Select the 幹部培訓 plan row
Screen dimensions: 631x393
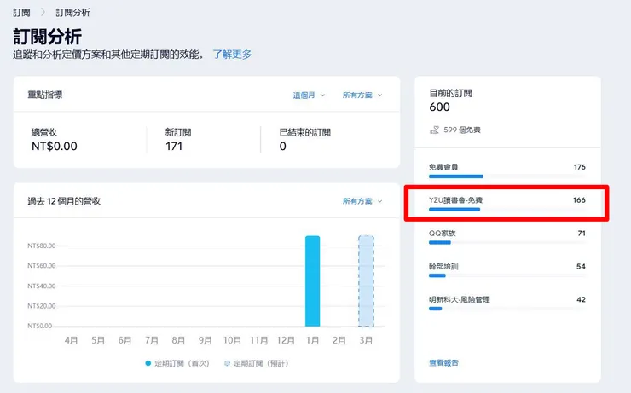point(507,270)
